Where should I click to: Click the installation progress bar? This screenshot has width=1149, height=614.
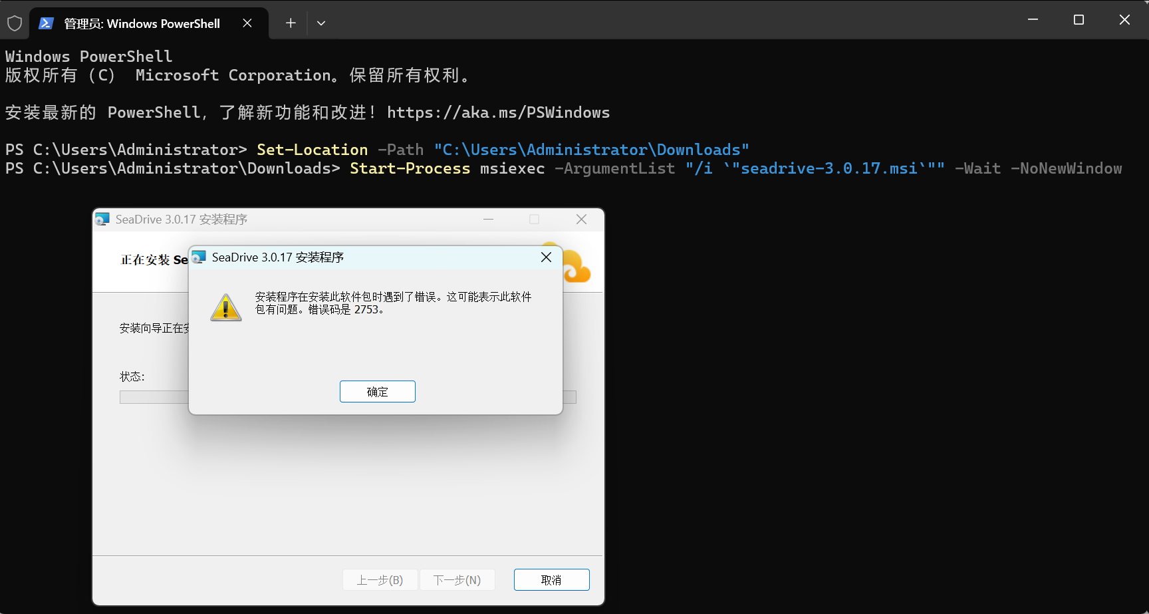point(153,397)
